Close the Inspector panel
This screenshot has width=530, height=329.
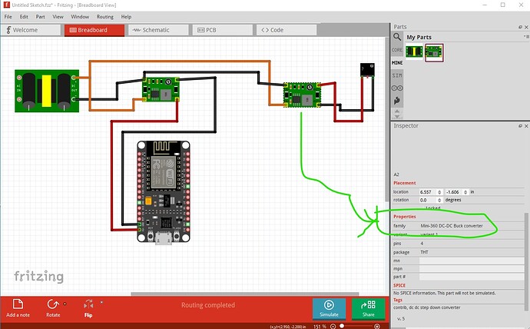coord(526,126)
